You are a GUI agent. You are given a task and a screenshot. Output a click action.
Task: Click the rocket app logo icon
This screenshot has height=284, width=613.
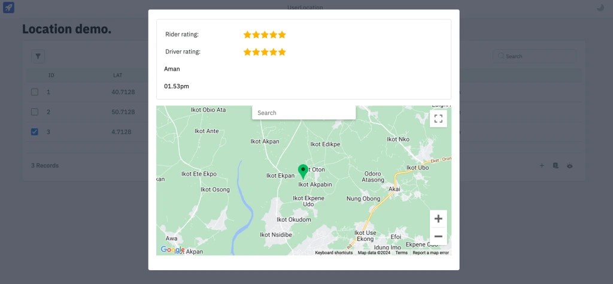(x=8, y=7)
